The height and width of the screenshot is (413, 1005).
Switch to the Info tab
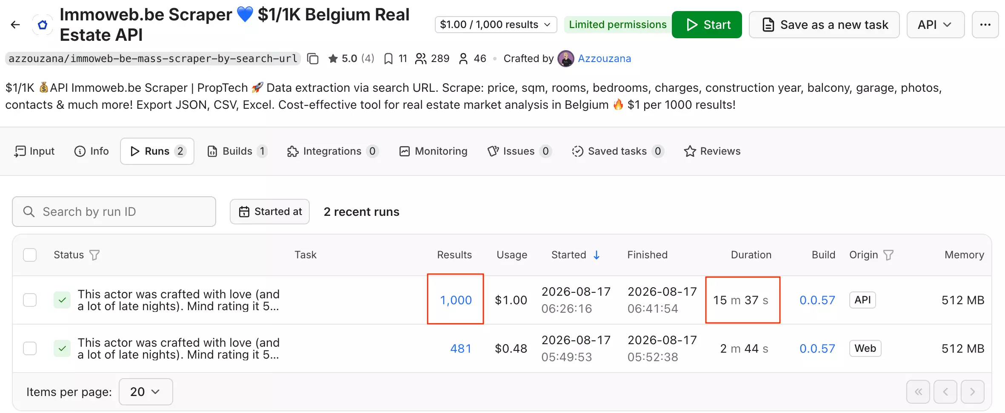tap(91, 151)
